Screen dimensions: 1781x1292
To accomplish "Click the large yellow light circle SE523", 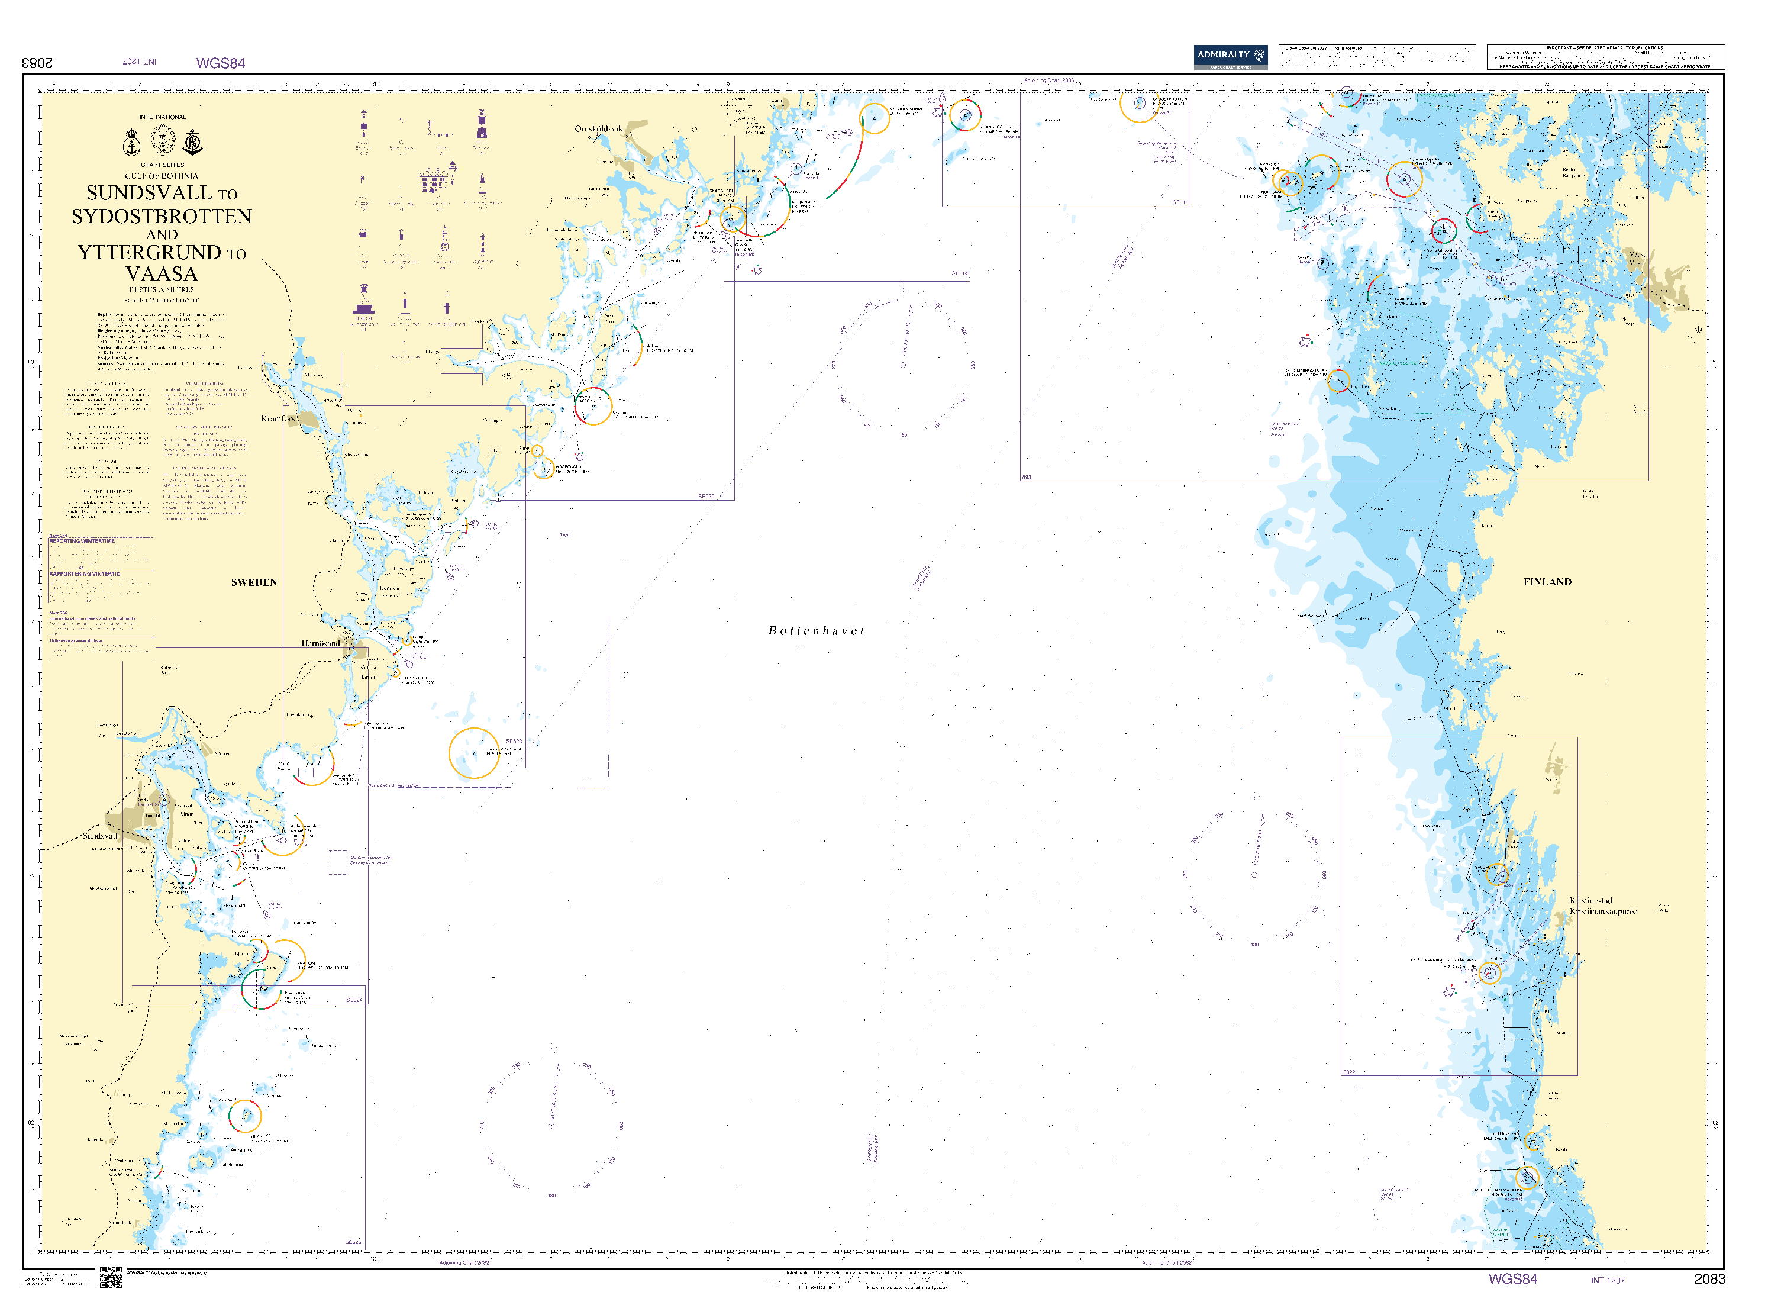I will (x=473, y=753).
